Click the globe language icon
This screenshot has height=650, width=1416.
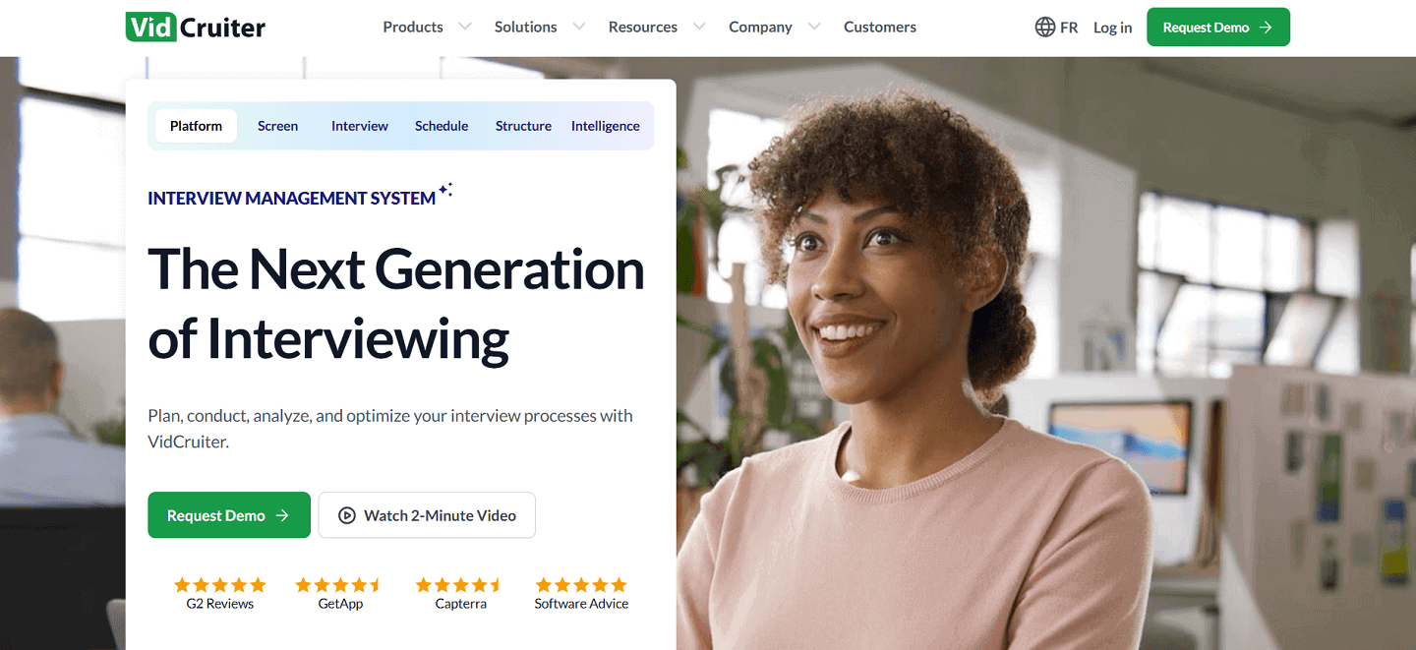pos(1044,27)
